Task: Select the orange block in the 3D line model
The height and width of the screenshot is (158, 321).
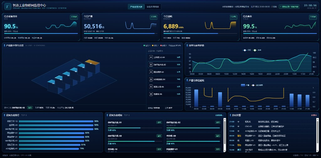Action: tap(92, 66)
